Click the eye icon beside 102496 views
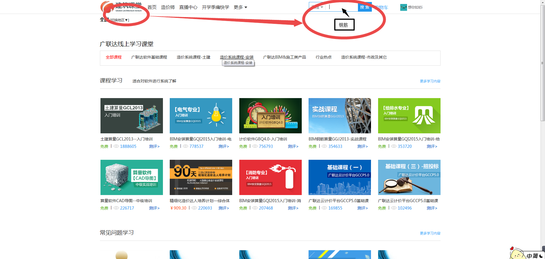The height and width of the screenshot is (259, 545). 394,208
